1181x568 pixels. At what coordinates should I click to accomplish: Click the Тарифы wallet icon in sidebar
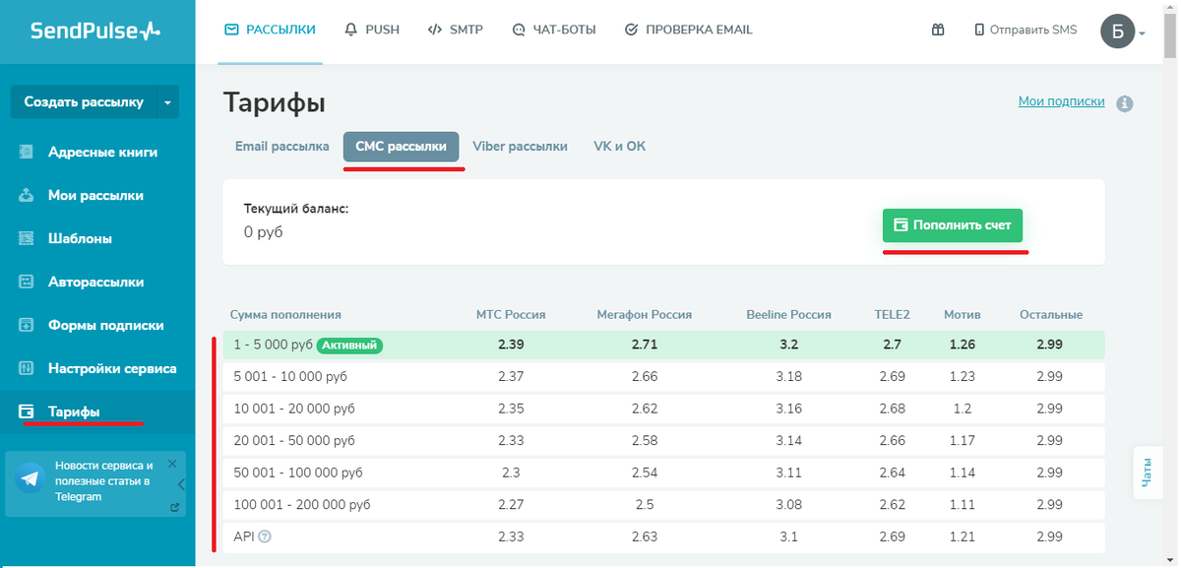28,412
